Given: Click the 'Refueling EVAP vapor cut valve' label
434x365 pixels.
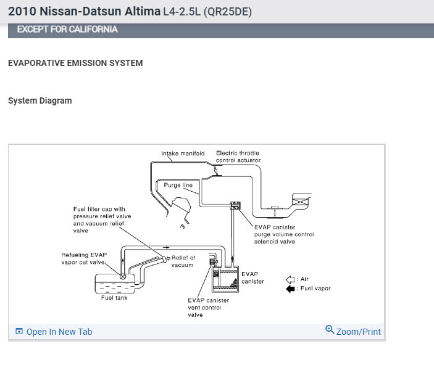Looking at the screenshot, I should coord(84,258).
